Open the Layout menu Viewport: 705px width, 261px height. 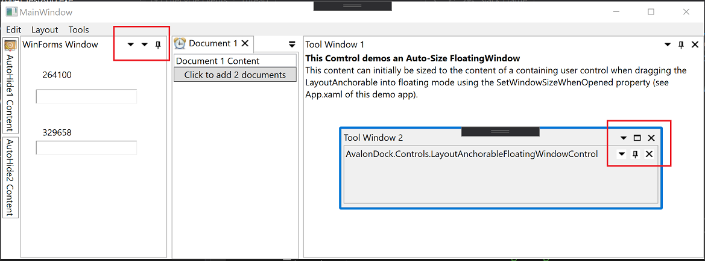pyautogui.click(x=45, y=29)
